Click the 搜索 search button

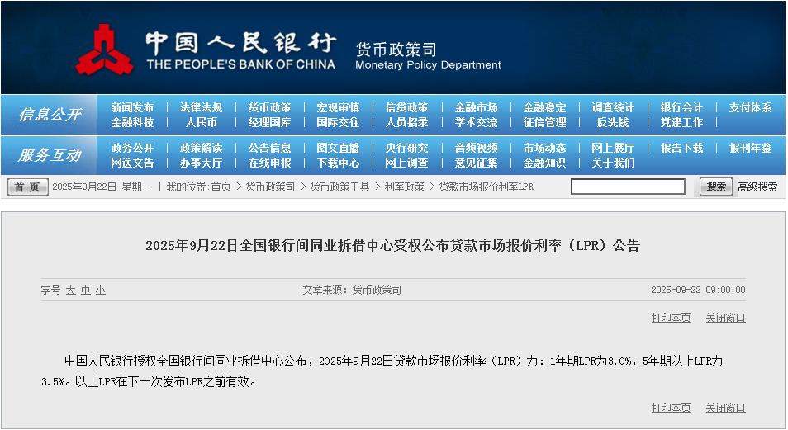(x=716, y=187)
